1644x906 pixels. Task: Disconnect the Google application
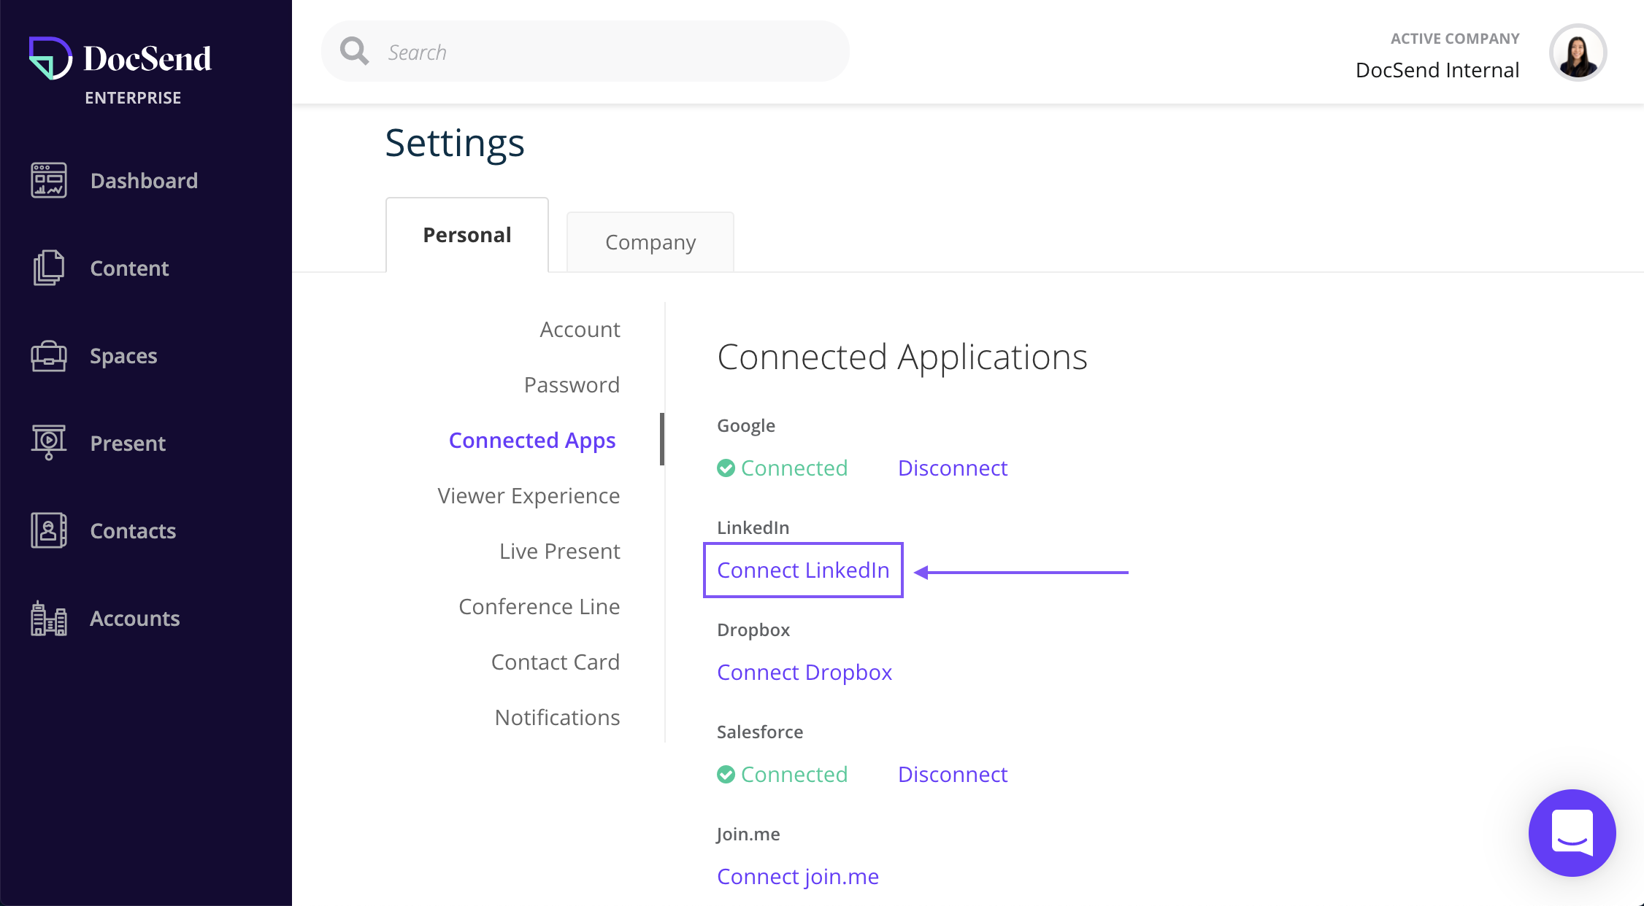coord(953,468)
